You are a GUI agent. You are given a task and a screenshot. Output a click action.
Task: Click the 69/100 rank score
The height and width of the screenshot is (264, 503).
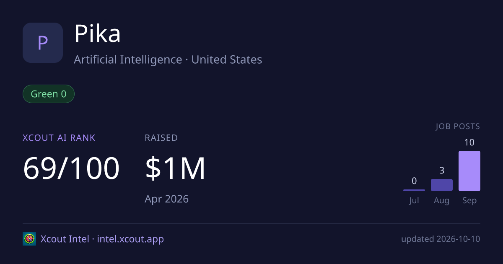click(x=71, y=168)
